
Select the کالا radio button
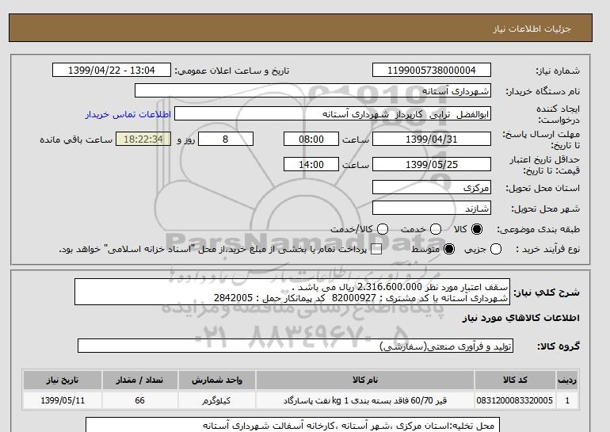[x=476, y=229]
